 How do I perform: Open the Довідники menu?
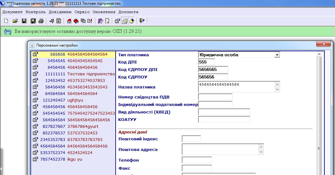(x=60, y=12)
